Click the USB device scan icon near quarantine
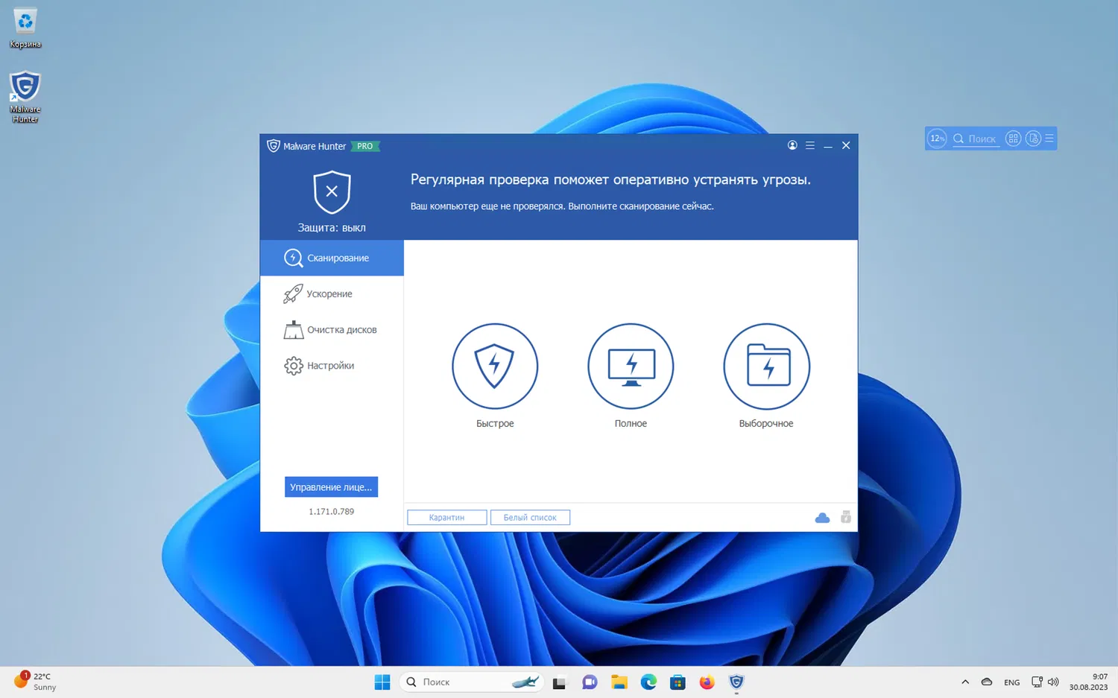Image resolution: width=1118 pixels, height=698 pixels. pos(846,517)
